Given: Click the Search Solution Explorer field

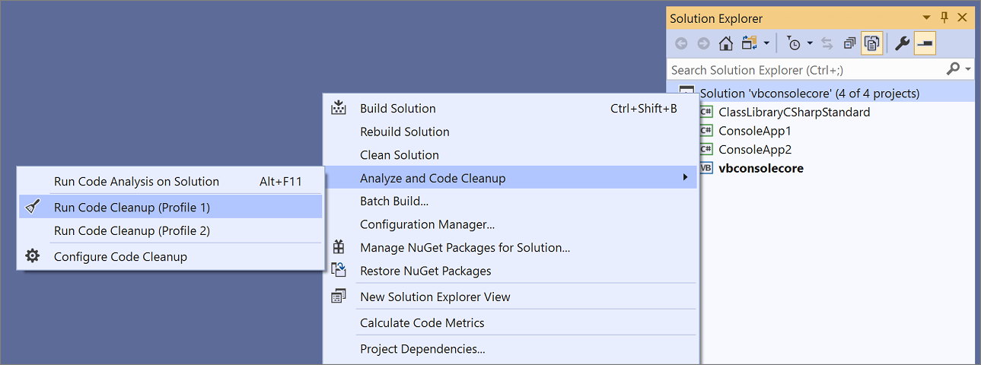Looking at the screenshot, I should click(805, 69).
